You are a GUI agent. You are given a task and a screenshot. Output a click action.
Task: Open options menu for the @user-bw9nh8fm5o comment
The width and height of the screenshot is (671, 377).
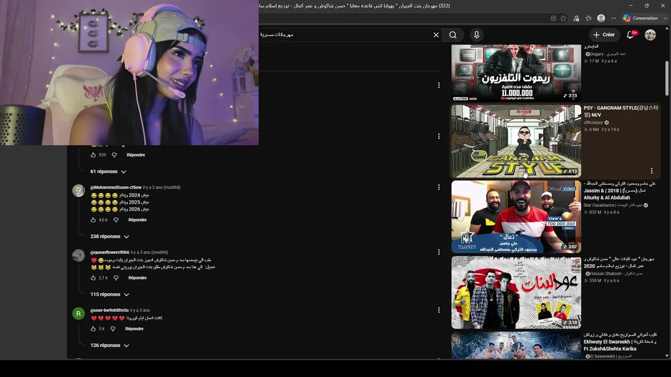click(x=439, y=310)
